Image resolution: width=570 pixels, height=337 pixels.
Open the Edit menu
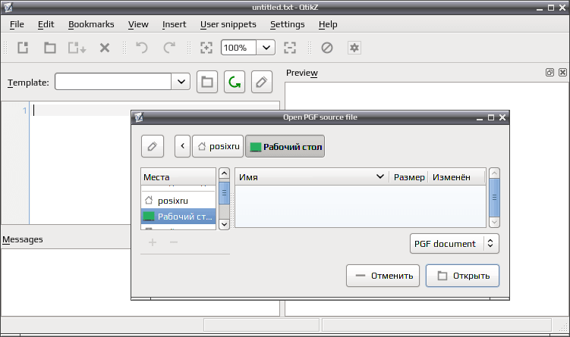click(x=46, y=24)
